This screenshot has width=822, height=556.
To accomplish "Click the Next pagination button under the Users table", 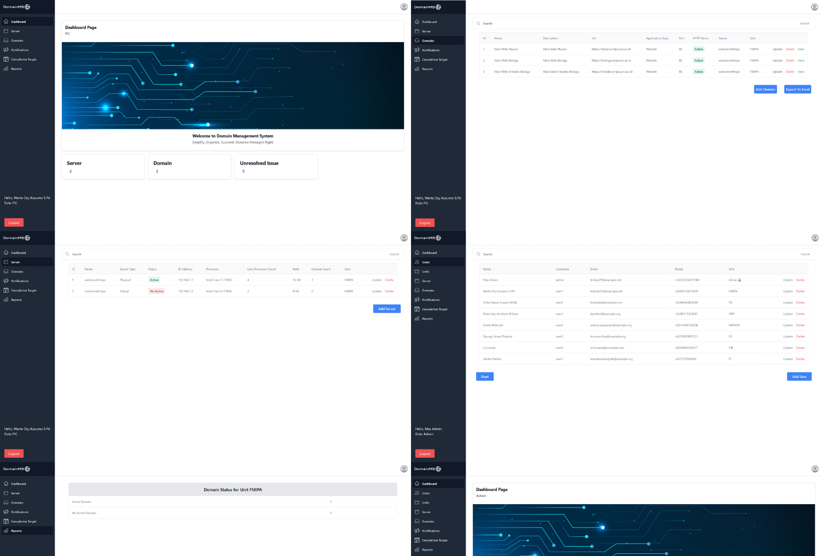I will tap(485, 376).
